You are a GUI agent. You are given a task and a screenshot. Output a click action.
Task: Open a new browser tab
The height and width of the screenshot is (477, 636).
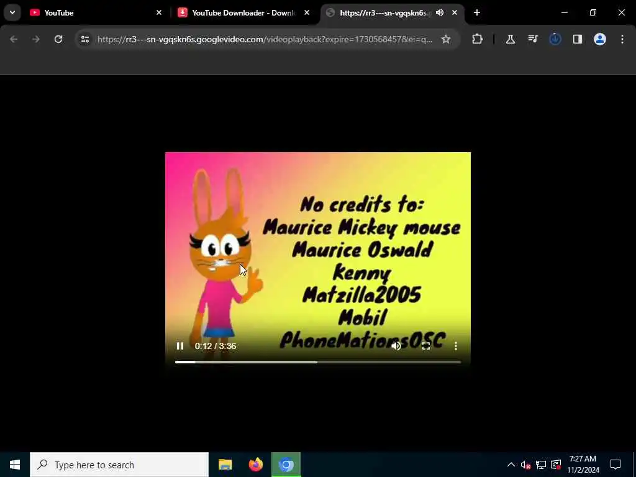(x=477, y=13)
